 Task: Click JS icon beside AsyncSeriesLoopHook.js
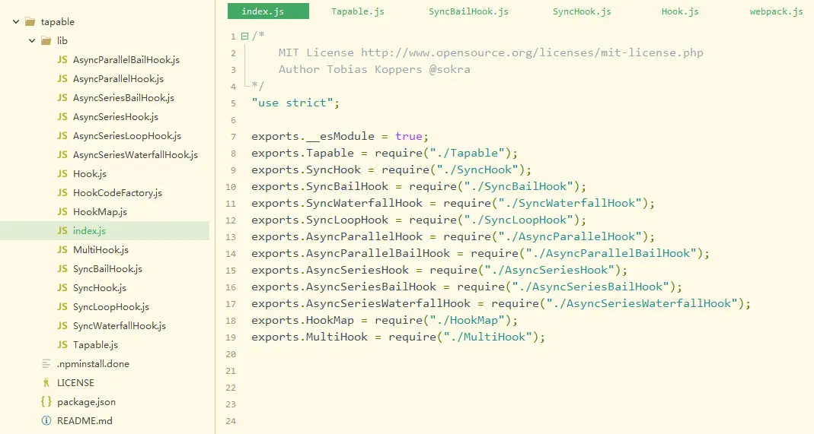(62, 136)
